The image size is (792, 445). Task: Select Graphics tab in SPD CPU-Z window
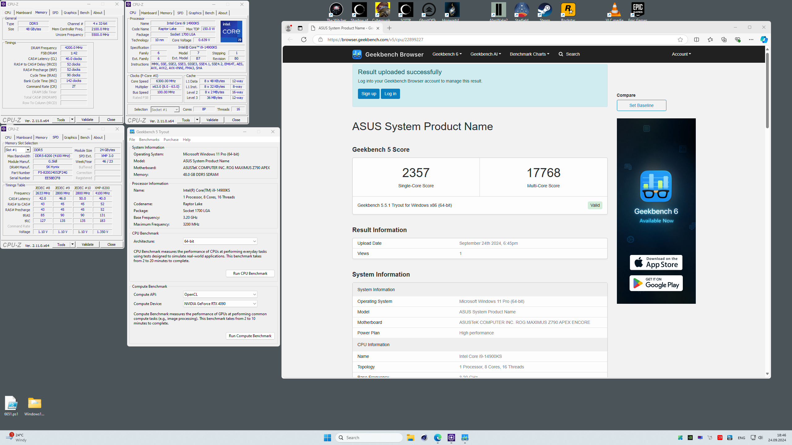(x=70, y=138)
